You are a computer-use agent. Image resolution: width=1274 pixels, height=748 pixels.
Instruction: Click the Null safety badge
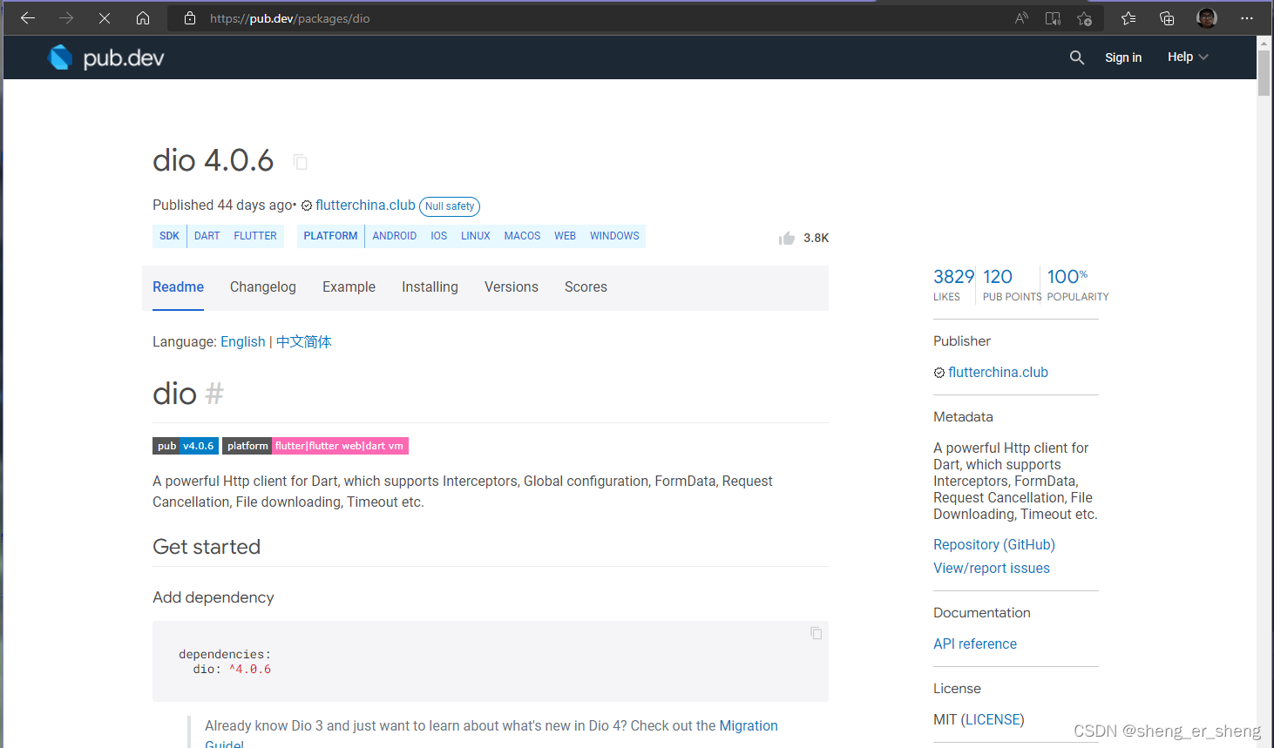coord(450,206)
